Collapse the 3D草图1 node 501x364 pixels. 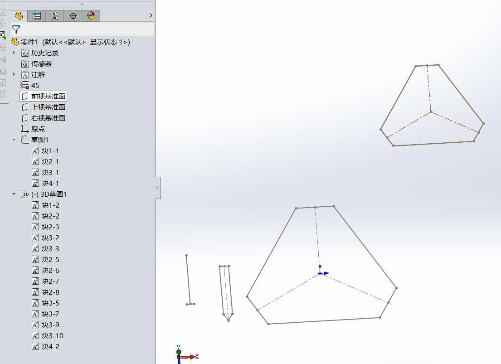tap(14, 194)
